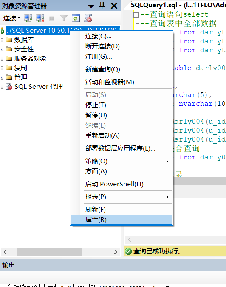
Task: Choose 暂停(U) from context menu
Action: tap(121, 115)
